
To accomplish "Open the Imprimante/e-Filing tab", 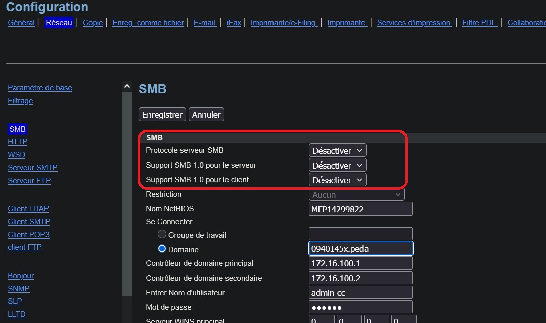I will [283, 23].
